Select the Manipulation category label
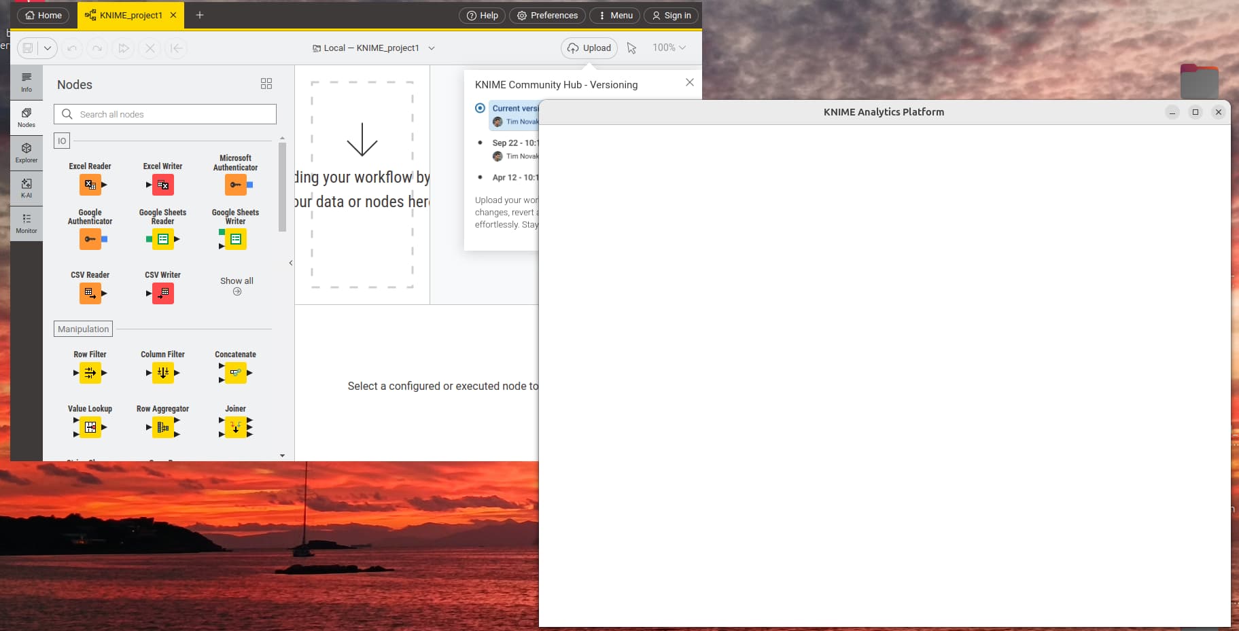 pos(83,329)
